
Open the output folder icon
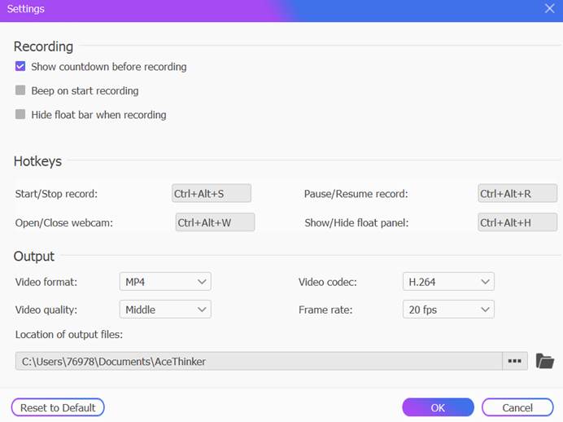[544, 361]
